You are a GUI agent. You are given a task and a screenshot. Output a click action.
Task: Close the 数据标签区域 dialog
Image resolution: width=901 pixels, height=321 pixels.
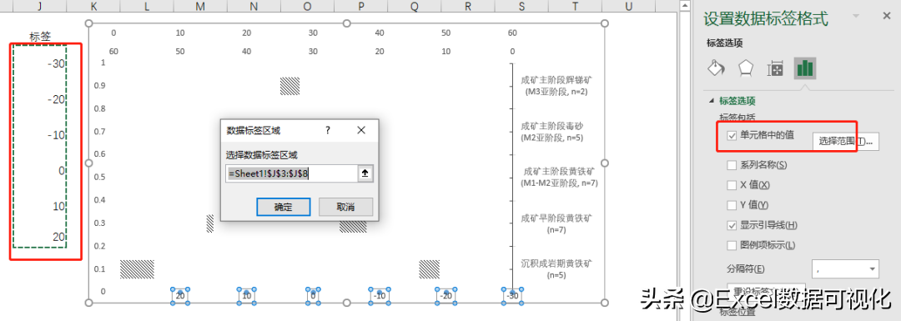(361, 130)
